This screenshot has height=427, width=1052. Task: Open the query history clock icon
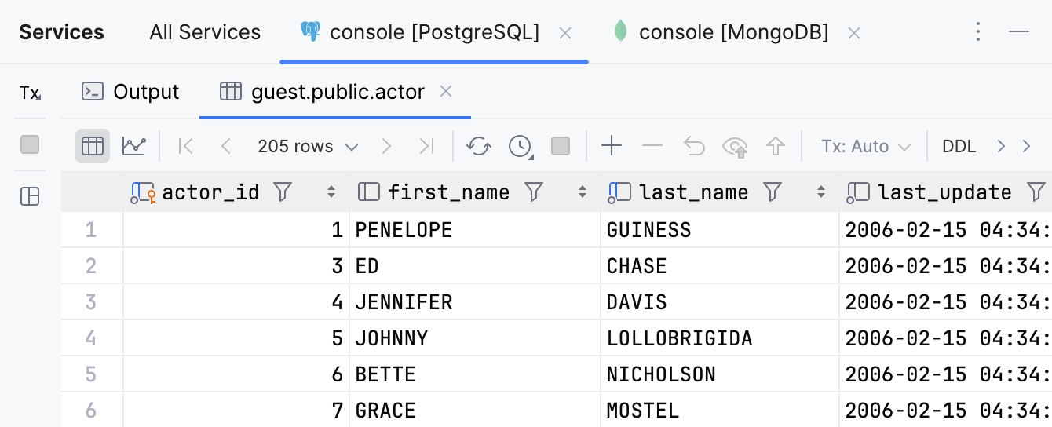520,146
